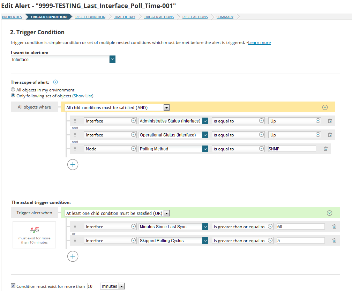352x291 pixels.
Task: Open operator dropdown for Skipped Polling Cycles
Action: point(242,240)
